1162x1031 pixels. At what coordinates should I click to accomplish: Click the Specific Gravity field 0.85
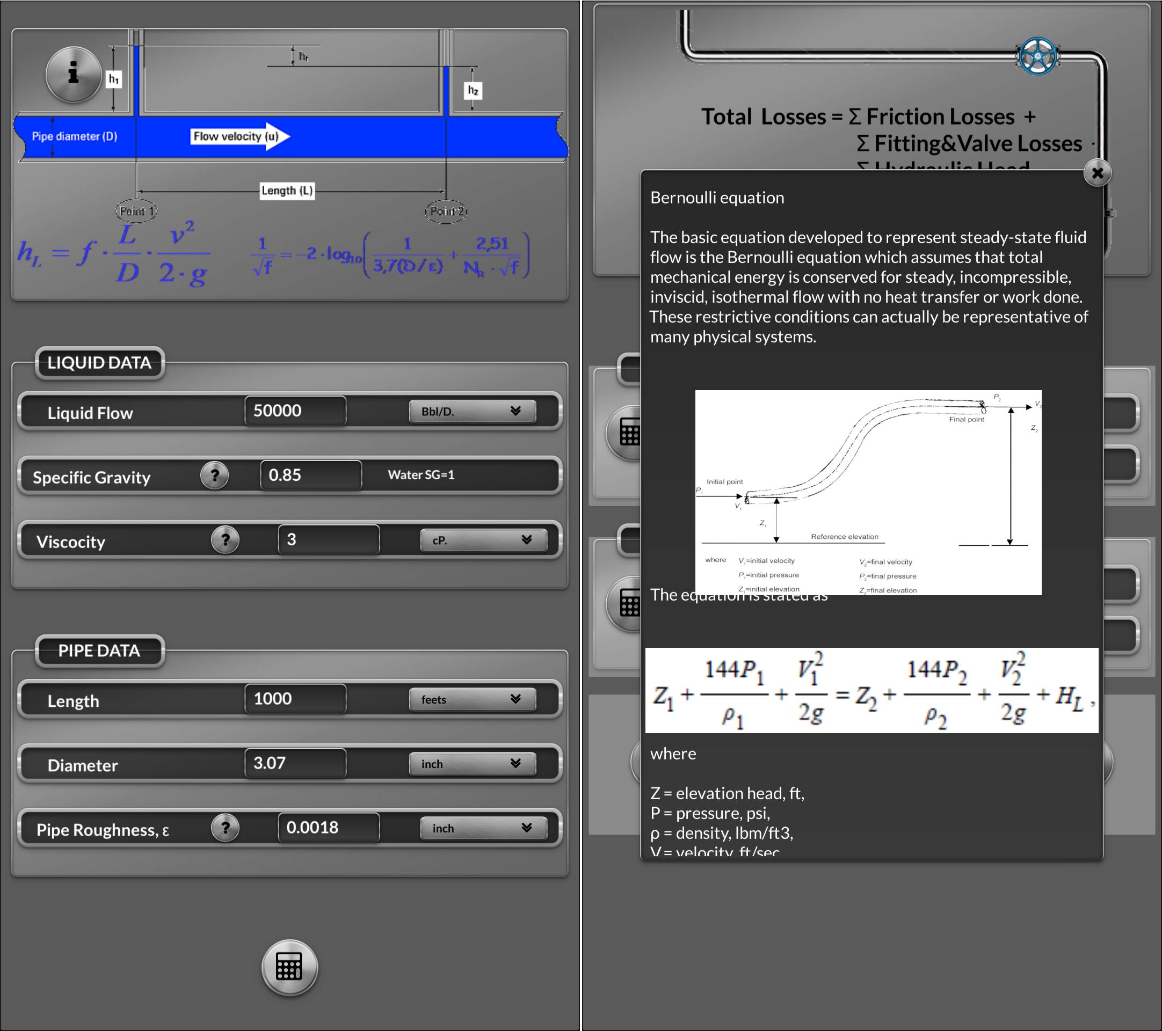pos(310,475)
